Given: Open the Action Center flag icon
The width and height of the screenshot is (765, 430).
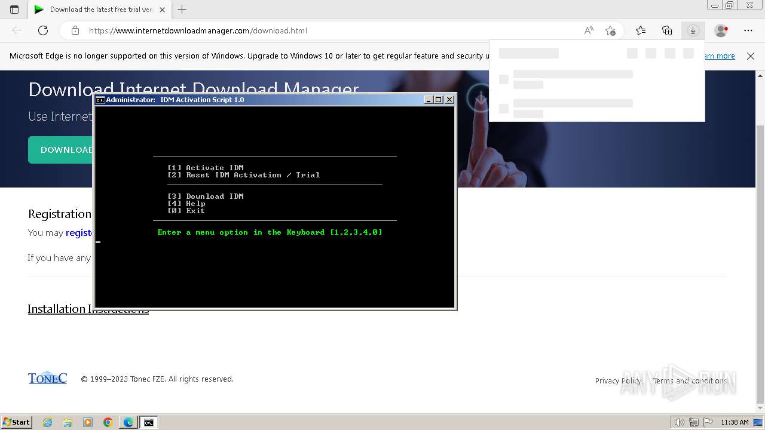Looking at the screenshot, I should point(708,422).
